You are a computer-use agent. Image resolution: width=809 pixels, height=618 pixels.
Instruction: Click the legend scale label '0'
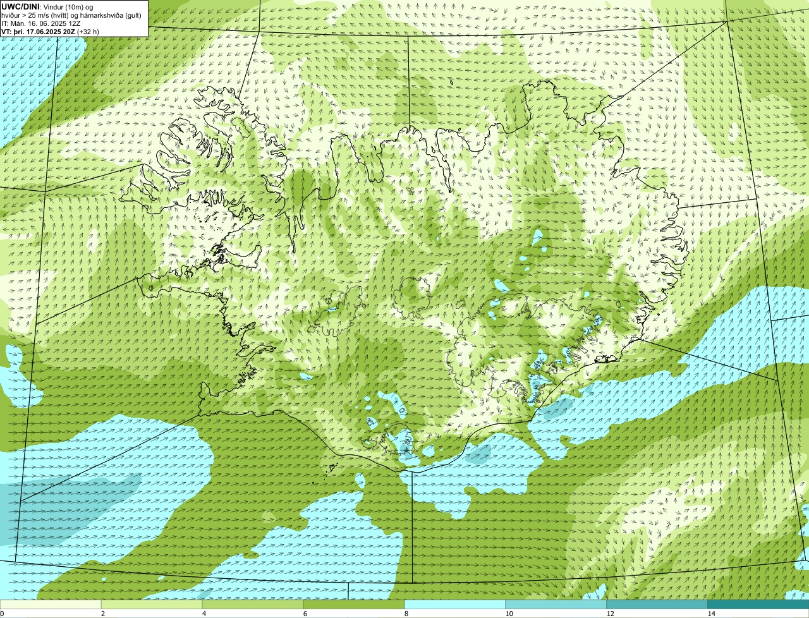[x=2, y=614]
